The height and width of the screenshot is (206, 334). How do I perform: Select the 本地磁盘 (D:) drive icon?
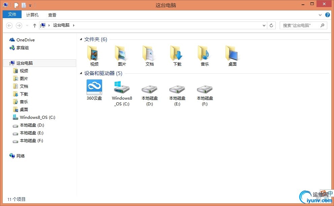(150, 89)
